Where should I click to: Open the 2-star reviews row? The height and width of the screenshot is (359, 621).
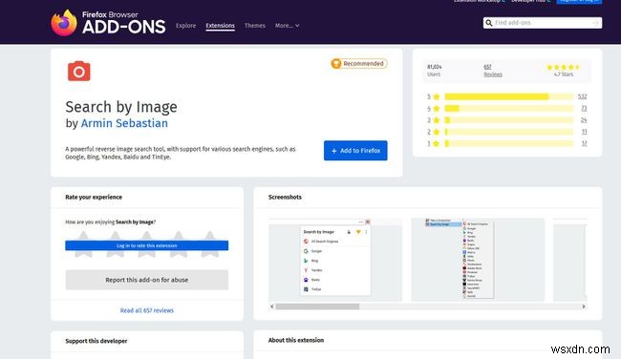click(x=507, y=132)
